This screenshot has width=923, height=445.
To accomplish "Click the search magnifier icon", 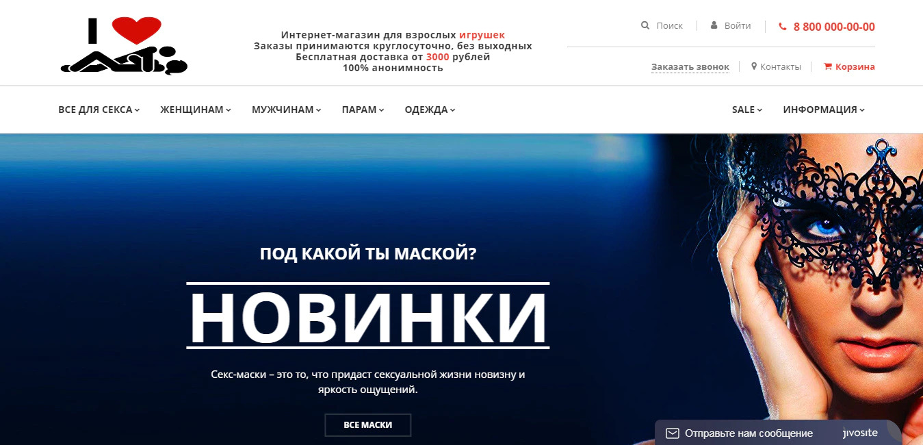I will click(x=645, y=25).
